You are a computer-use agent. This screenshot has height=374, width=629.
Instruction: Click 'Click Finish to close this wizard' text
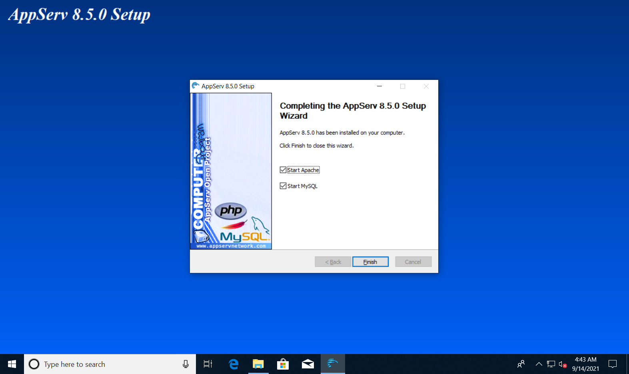[x=317, y=145]
